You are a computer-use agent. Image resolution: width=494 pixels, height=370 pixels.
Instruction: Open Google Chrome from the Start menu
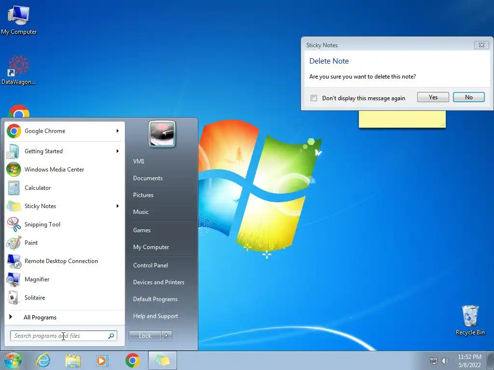[65, 131]
